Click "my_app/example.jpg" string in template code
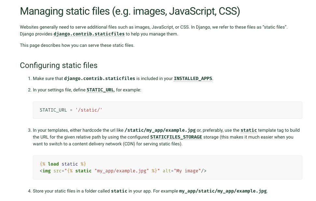 point(121,171)
